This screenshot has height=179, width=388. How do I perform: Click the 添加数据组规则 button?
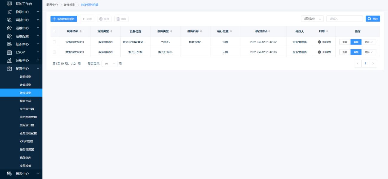pyautogui.click(x=64, y=19)
